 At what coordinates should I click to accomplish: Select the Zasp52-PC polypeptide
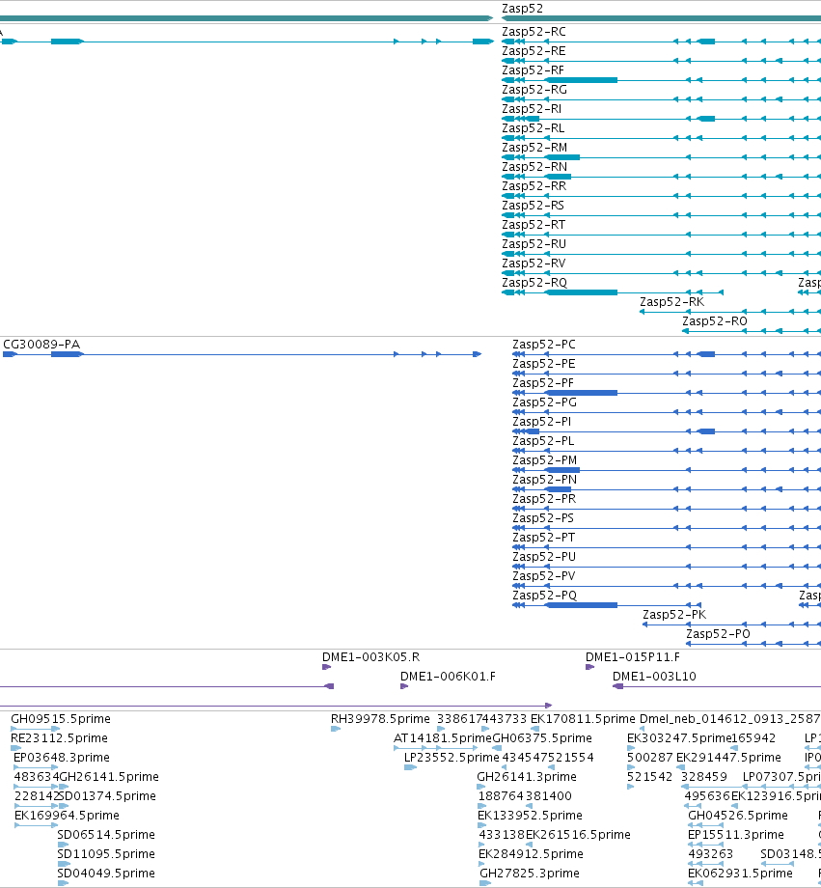pyautogui.click(x=543, y=345)
